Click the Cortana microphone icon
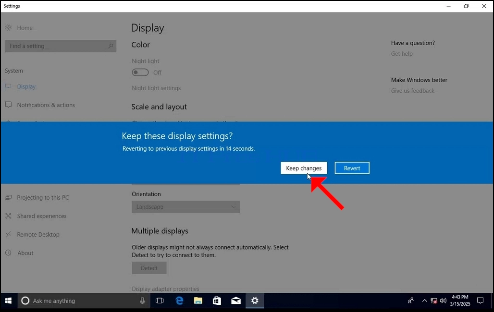494x312 pixels. tap(142, 300)
